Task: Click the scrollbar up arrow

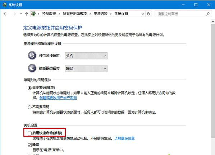Action: pyautogui.click(x=213, y=22)
